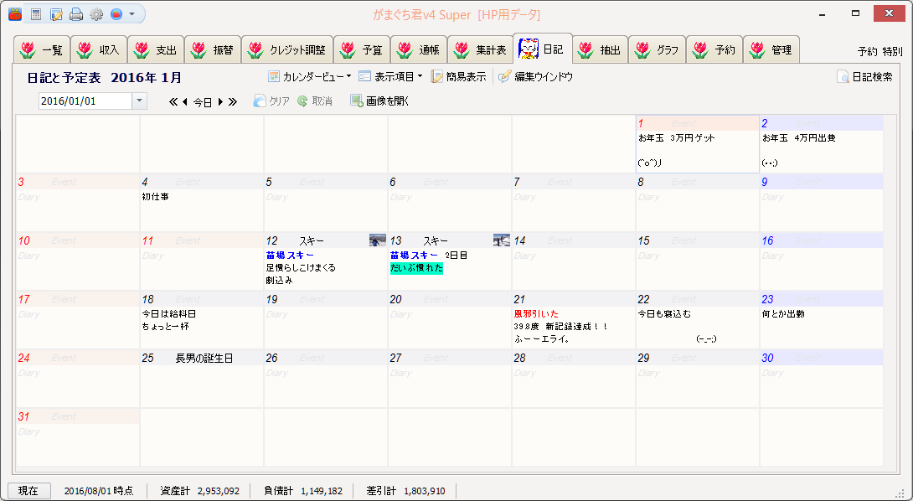Click the calculator icon in quick toolbar
This screenshot has height=501, width=913.
tap(35, 14)
